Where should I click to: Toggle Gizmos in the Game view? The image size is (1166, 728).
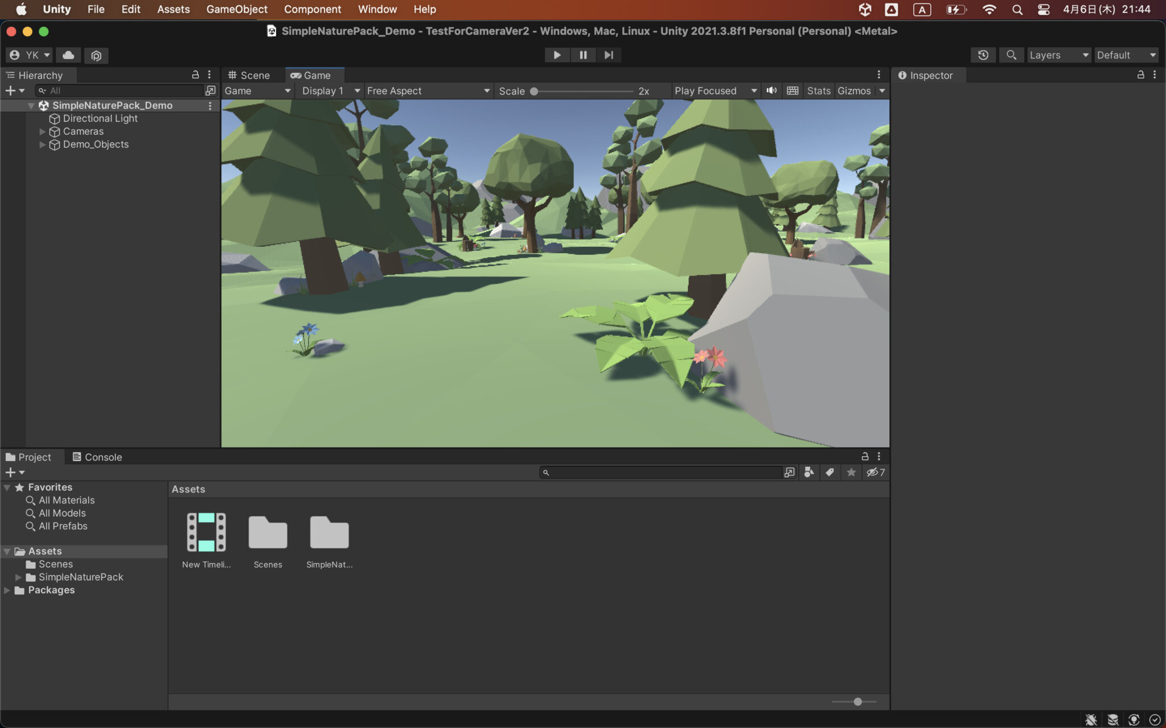(x=855, y=90)
